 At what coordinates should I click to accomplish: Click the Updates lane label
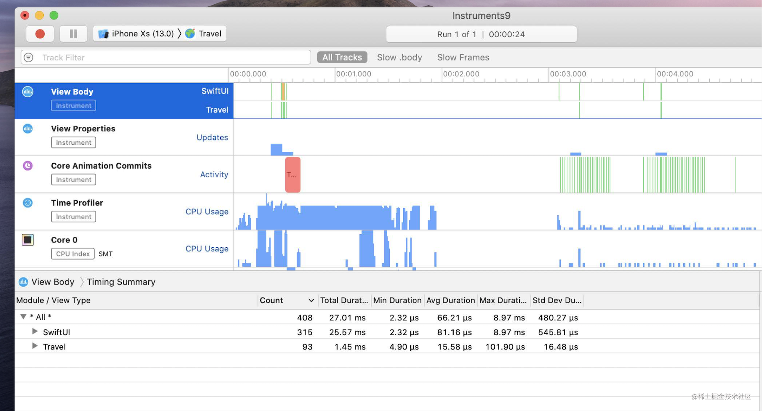click(x=212, y=137)
